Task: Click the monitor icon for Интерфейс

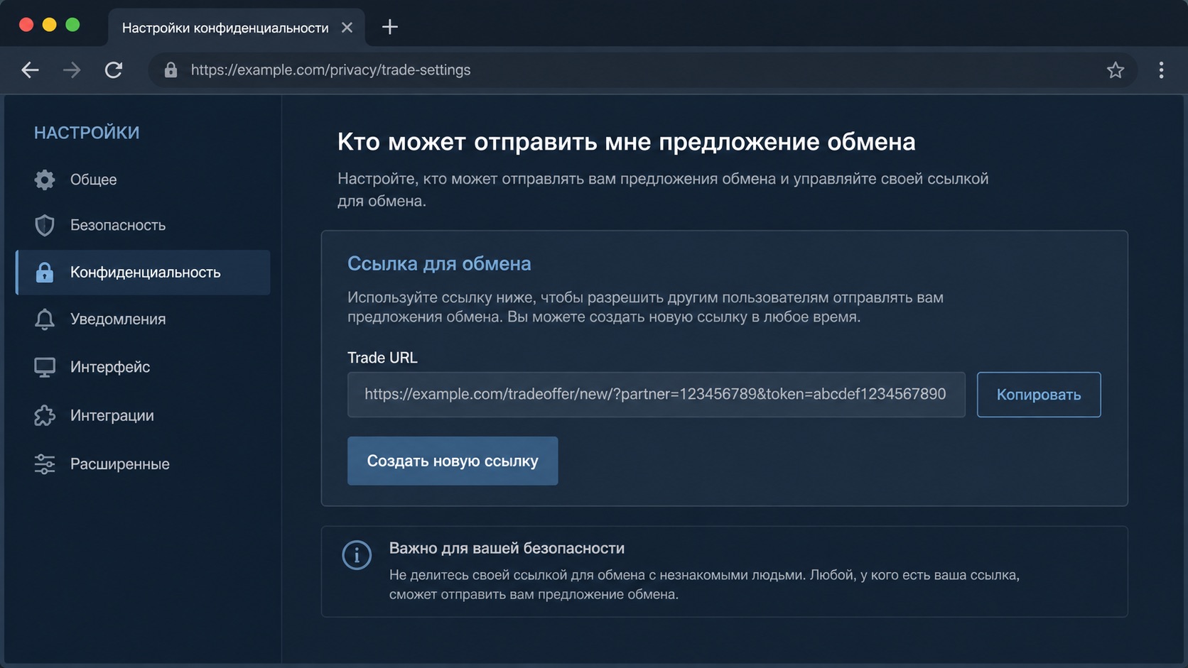Action: (45, 367)
